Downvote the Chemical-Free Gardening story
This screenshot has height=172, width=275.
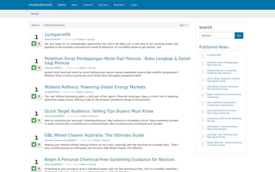[39, 168]
